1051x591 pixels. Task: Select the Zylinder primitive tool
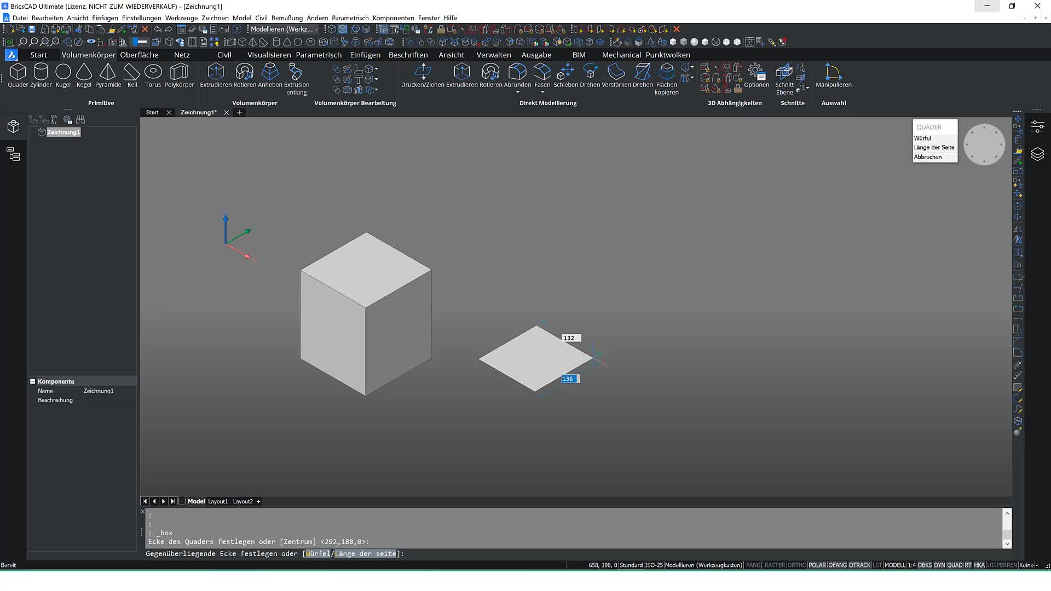point(41,76)
